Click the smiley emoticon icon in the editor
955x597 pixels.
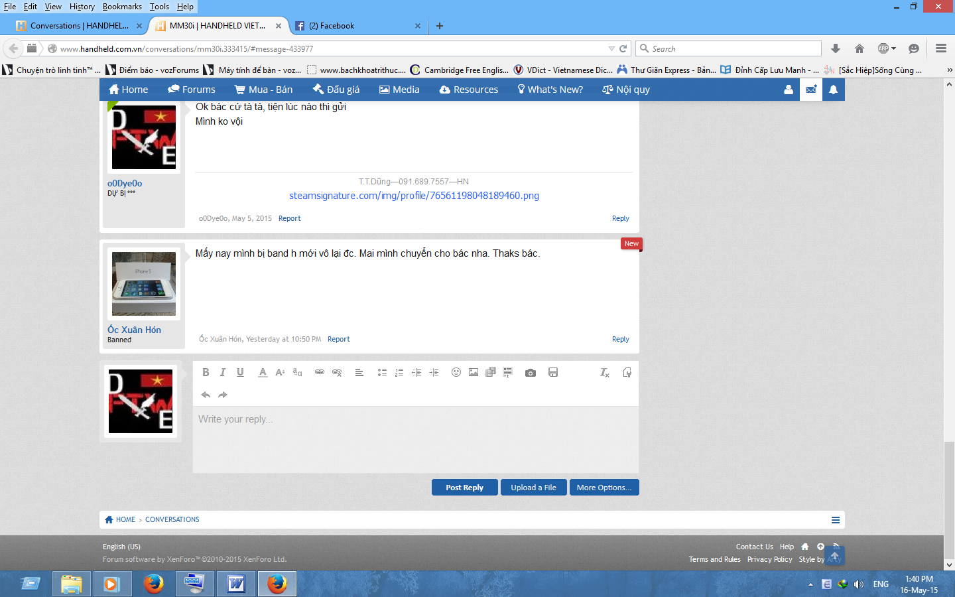[456, 372]
